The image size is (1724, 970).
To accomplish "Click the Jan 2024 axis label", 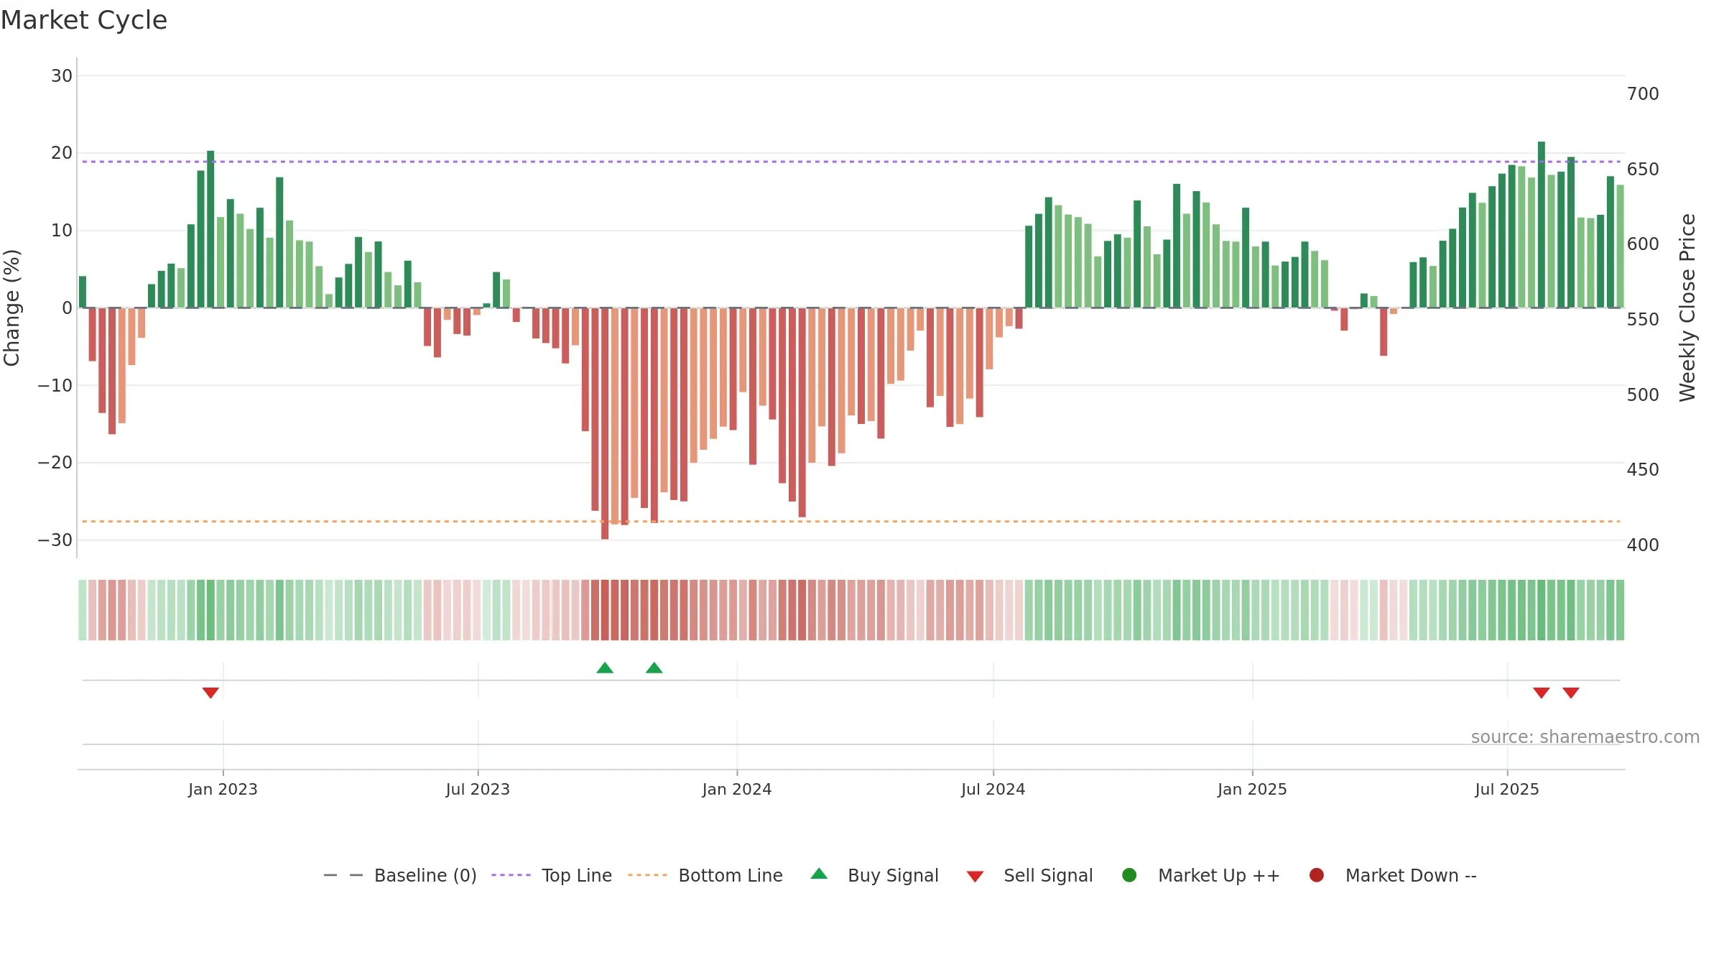I will [737, 789].
